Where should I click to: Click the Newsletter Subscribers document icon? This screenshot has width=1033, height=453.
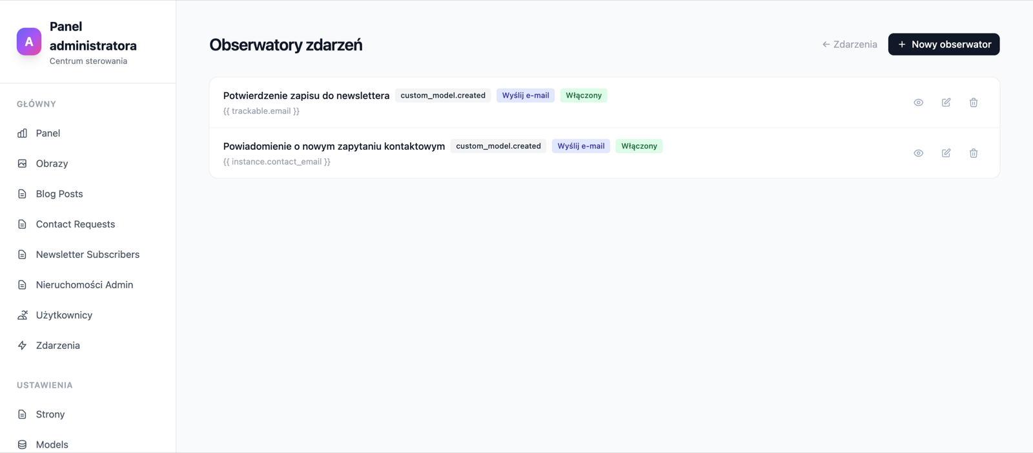coord(23,255)
